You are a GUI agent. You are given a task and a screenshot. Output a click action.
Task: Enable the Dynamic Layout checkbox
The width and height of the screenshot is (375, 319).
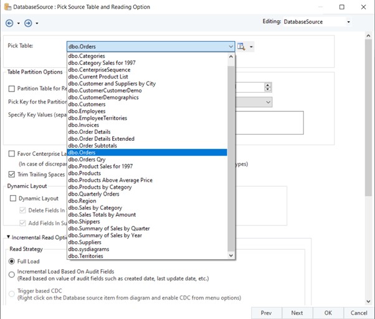pyautogui.click(x=13, y=198)
